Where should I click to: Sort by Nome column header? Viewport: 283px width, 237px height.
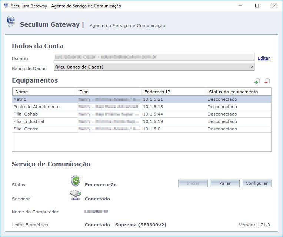click(x=44, y=92)
